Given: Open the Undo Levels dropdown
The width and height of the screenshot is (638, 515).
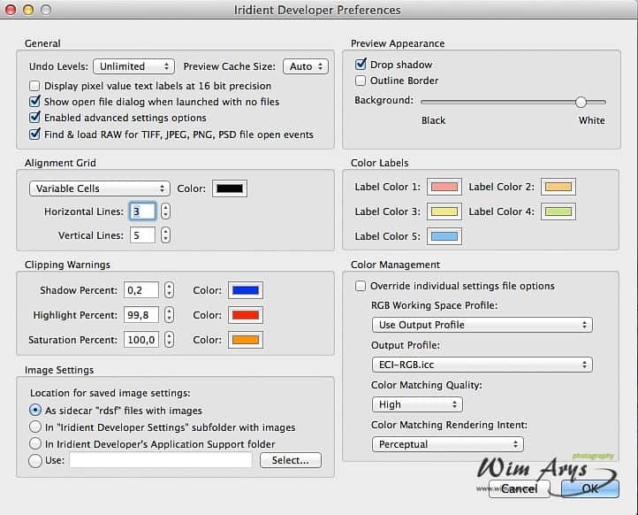Looking at the screenshot, I should click(x=133, y=66).
